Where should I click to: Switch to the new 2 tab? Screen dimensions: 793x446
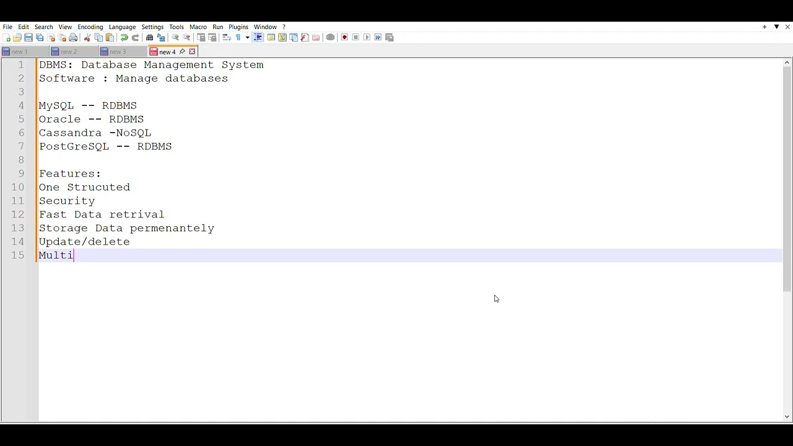pos(73,51)
